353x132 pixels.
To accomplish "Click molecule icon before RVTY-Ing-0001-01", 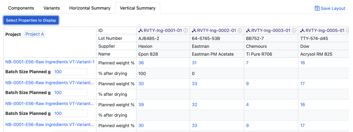I will tap(140, 31).
